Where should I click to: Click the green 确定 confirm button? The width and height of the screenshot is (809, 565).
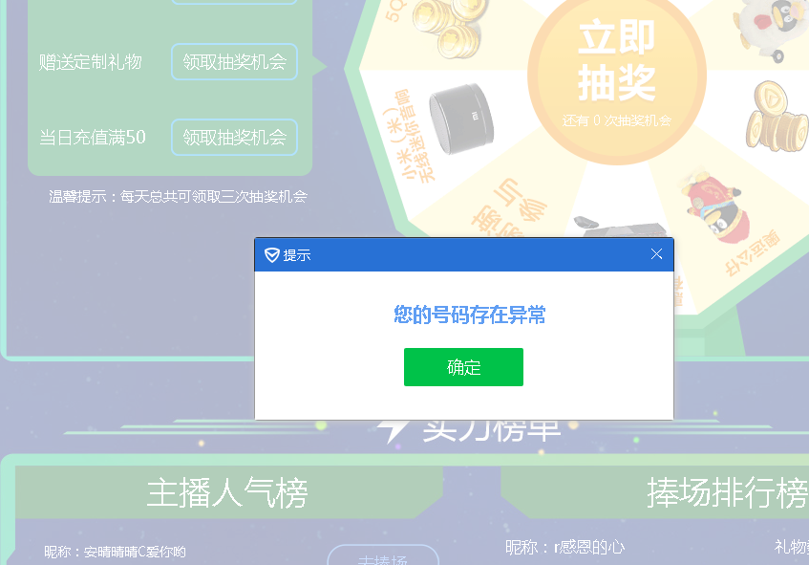tap(463, 367)
